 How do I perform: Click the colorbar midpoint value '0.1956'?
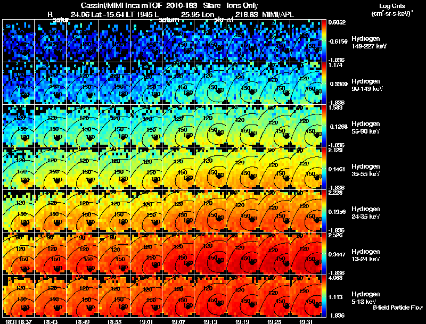(338, 212)
